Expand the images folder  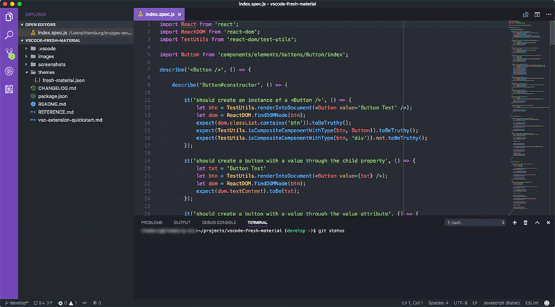pos(46,57)
